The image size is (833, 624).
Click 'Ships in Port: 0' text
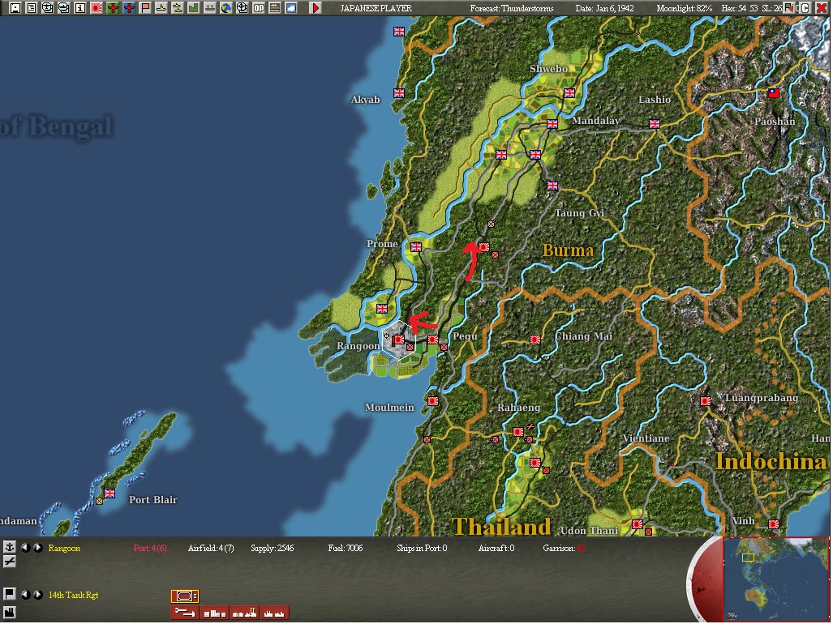[x=422, y=548]
